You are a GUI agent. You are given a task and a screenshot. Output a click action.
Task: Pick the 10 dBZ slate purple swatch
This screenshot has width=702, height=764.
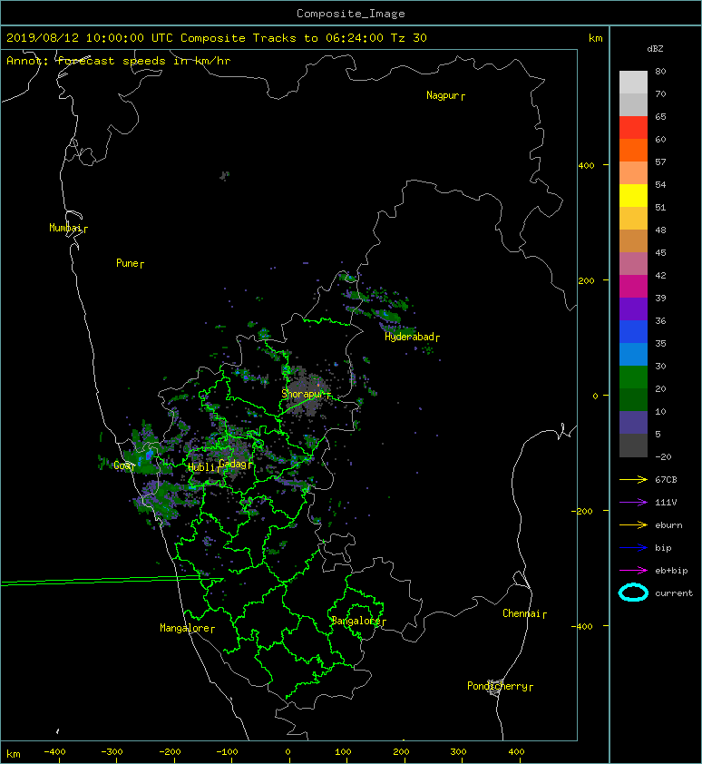(633, 422)
